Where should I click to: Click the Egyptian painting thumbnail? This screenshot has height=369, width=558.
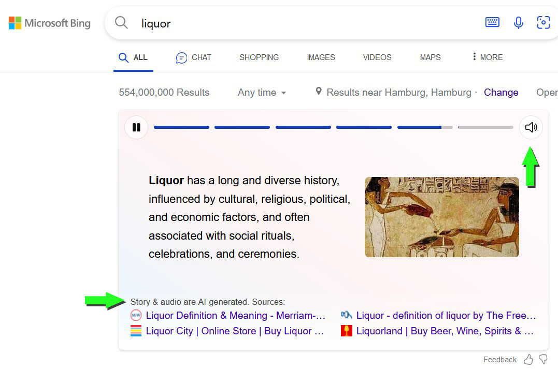(x=441, y=217)
